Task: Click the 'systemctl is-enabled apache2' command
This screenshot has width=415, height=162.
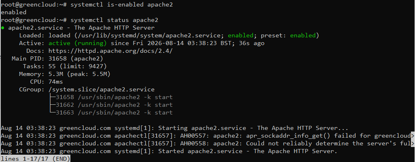Action: click(122, 5)
